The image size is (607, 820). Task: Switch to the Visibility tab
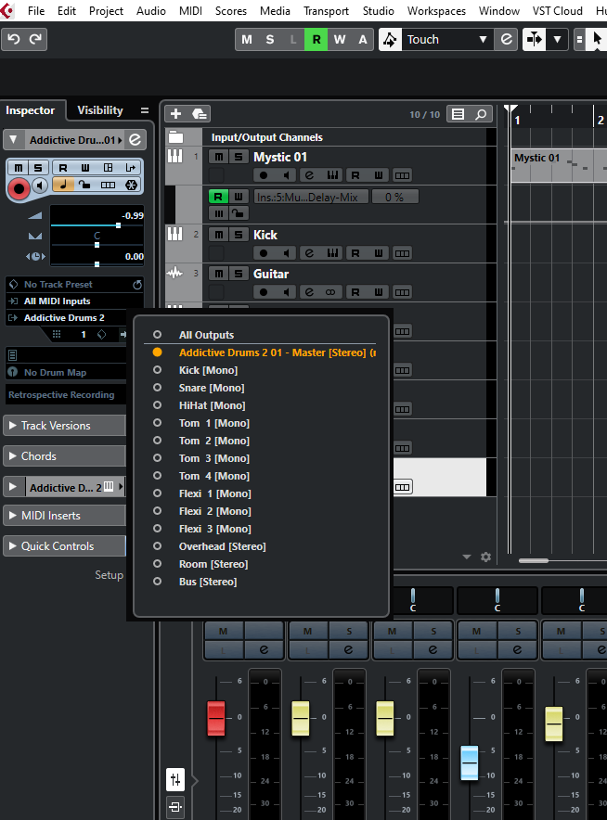point(100,110)
